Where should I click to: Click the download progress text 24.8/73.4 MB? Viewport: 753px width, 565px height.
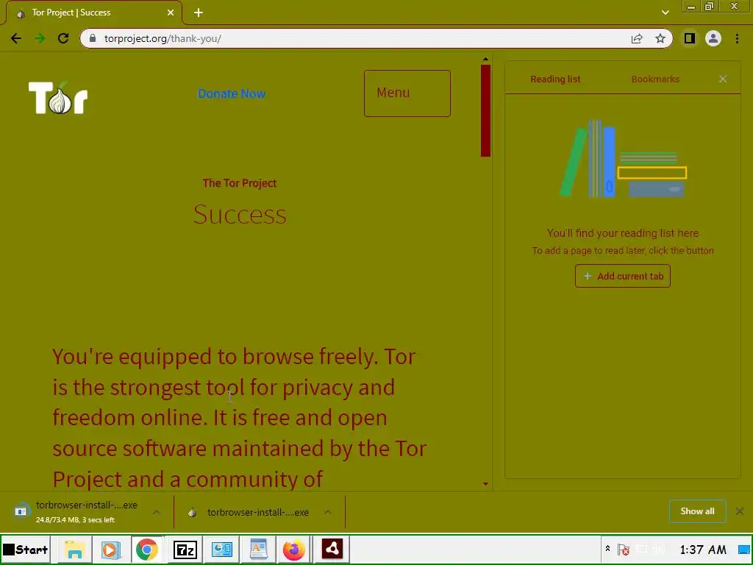(75, 520)
